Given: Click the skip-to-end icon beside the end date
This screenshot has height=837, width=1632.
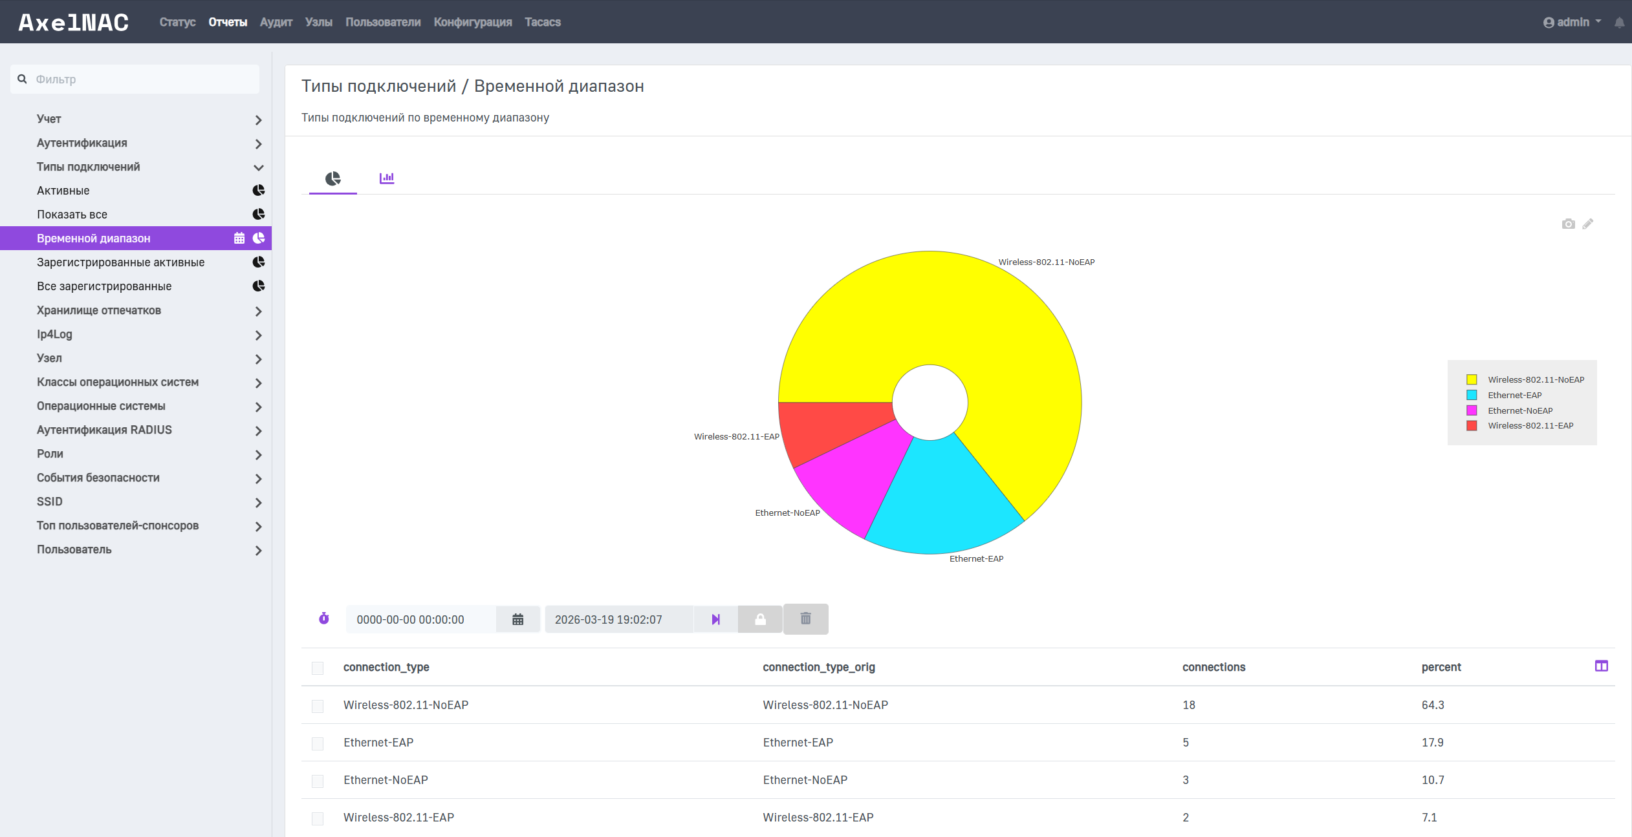Looking at the screenshot, I should (715, 619).
